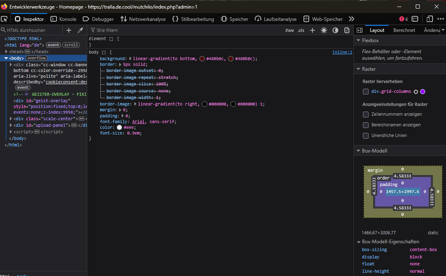
Task: Add a new node with the plus icon
Action: coord(69,30)
